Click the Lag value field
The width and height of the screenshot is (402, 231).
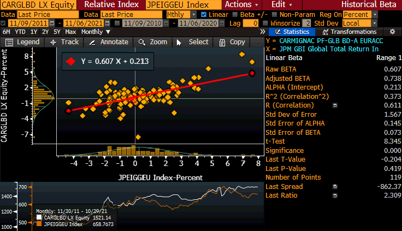pos(251,23)
